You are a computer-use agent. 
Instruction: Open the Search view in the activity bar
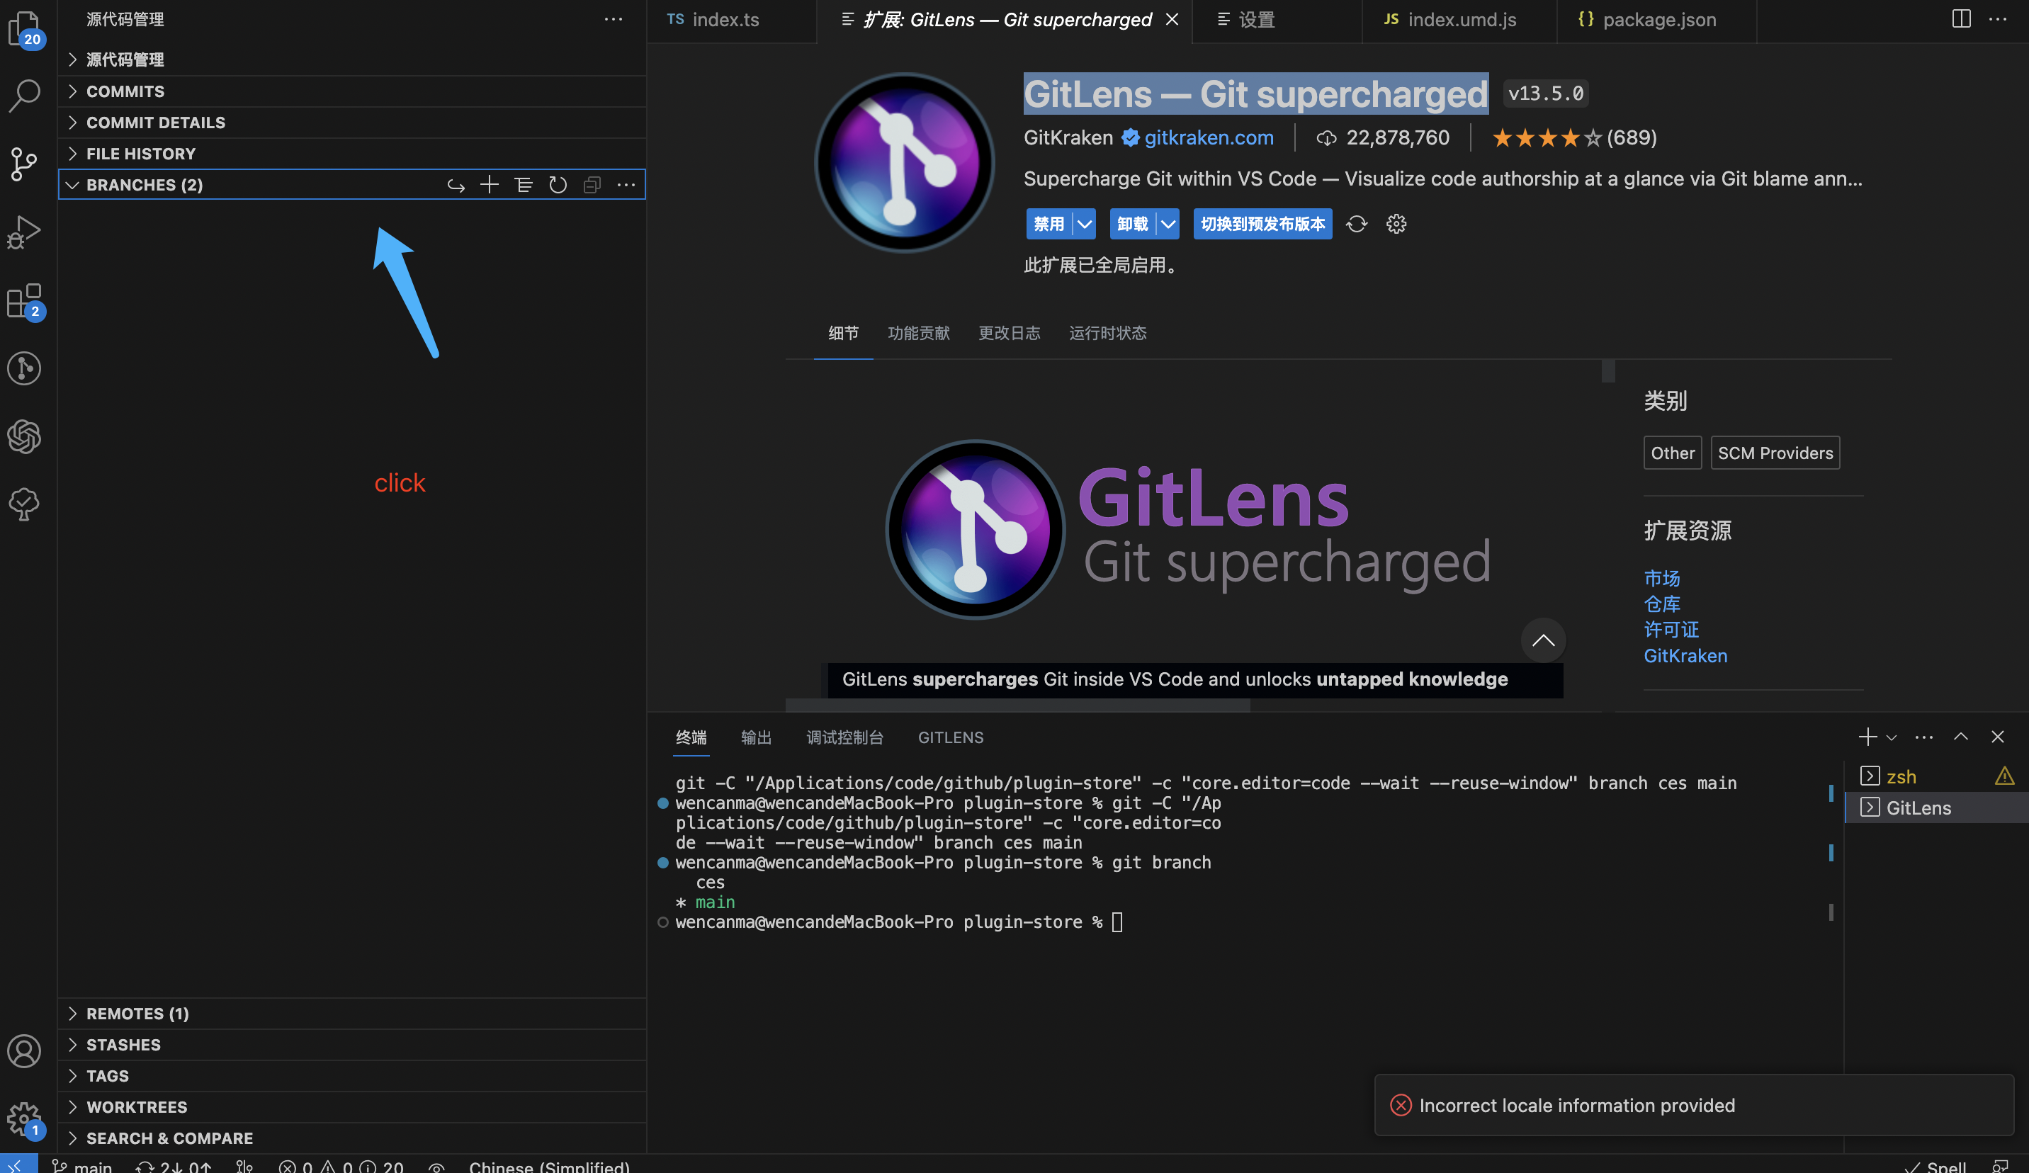(x=24, y=94)
